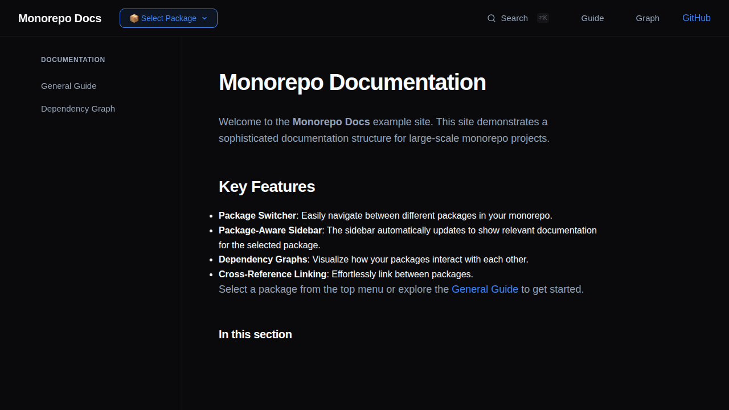
Task: Visit the GitHub link in the navbar
Action: tap(696, 18)
